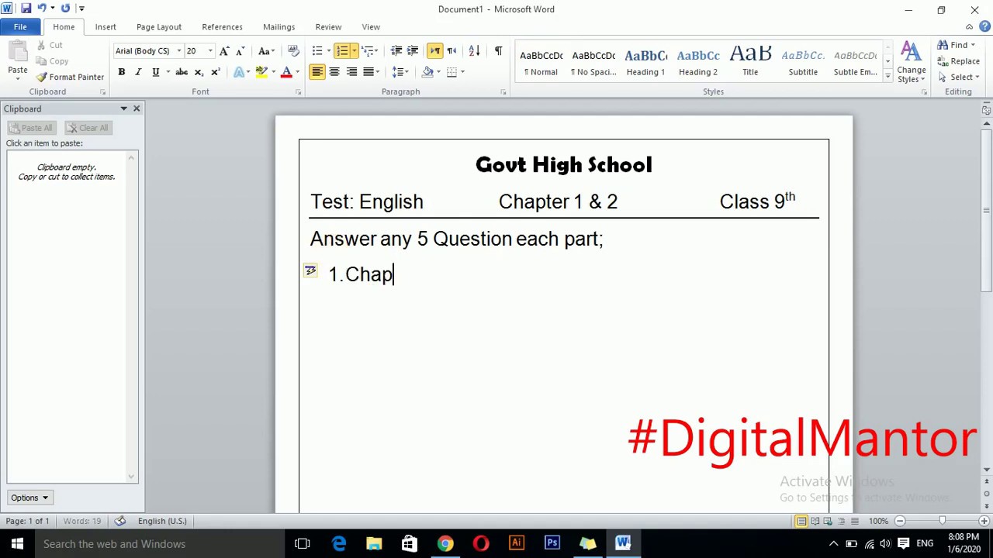Open Text Effects icon
Viewport: 993px width, 558px height.
coord(239,72)
